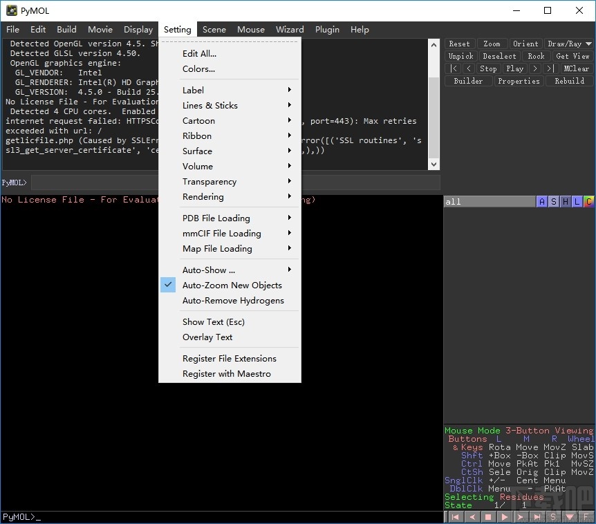
Task: Click the F fullscreen icon at bottom right
Action: 586,517
